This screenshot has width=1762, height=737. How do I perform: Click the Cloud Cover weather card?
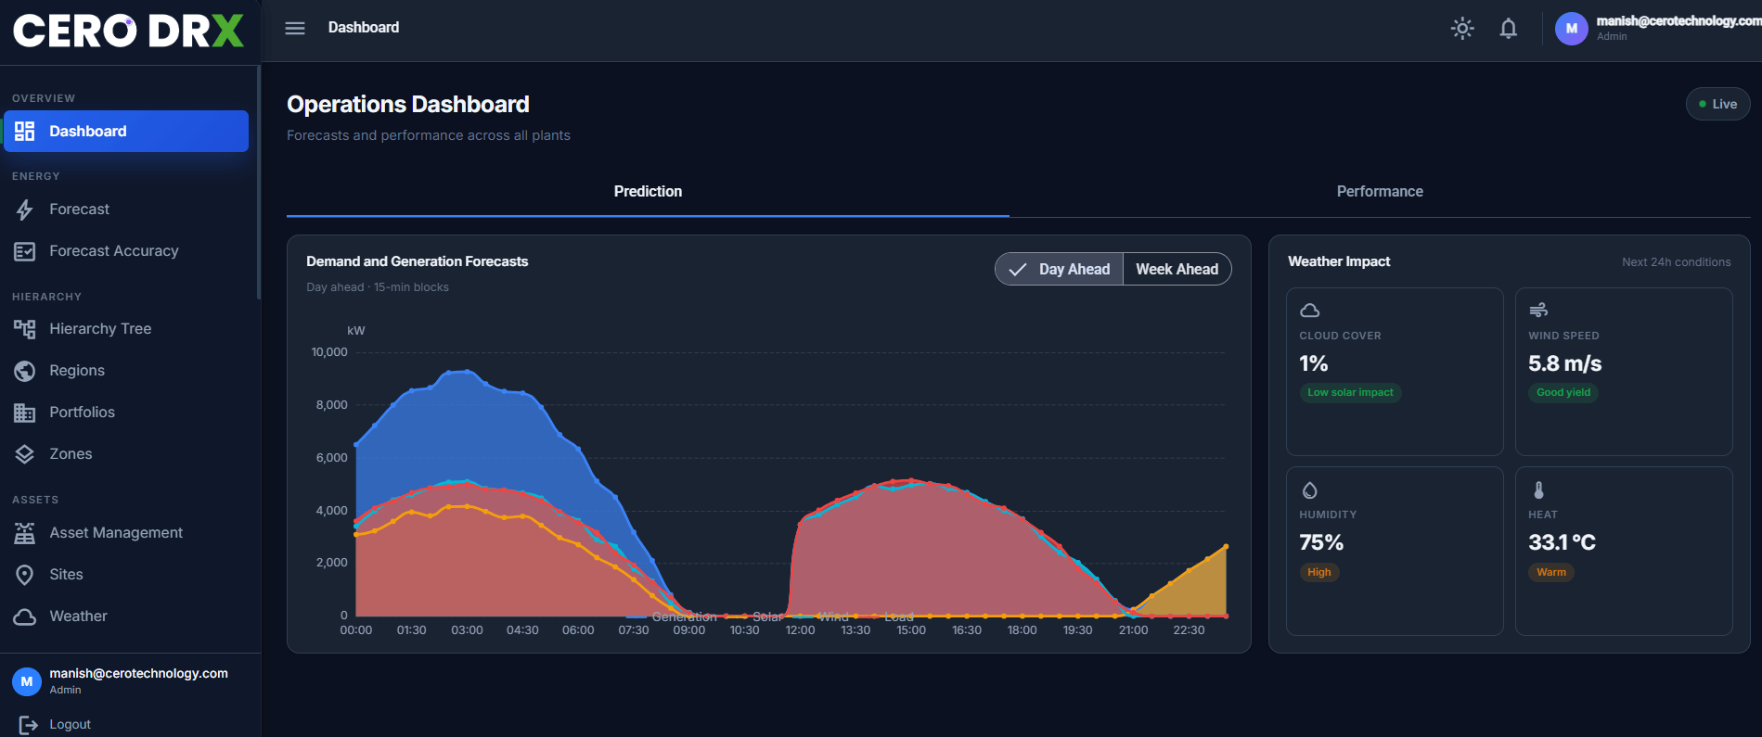pyautogui.click(x=1395, y=372)
